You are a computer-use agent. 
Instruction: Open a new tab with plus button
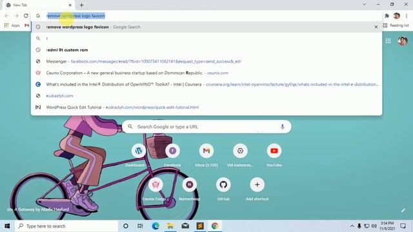(81, 5)
